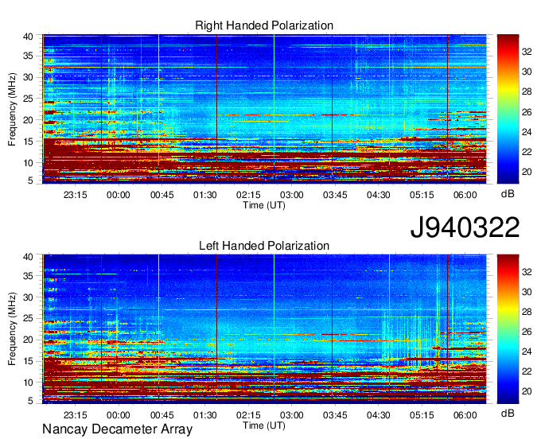Click the Right Handed Polarization spectrogram image

264,109
